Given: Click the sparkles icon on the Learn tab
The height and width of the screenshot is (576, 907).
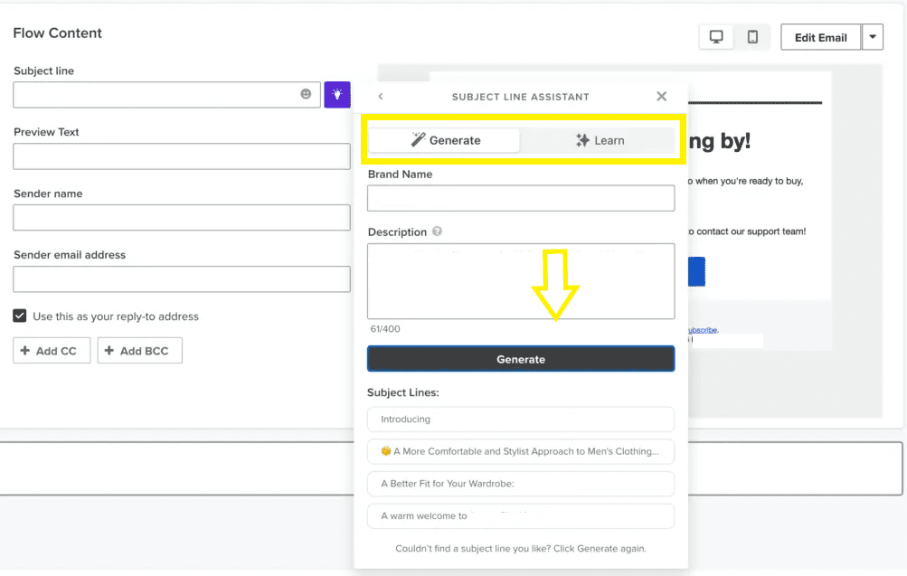Looking at the screenshot, I should point(581,139).
